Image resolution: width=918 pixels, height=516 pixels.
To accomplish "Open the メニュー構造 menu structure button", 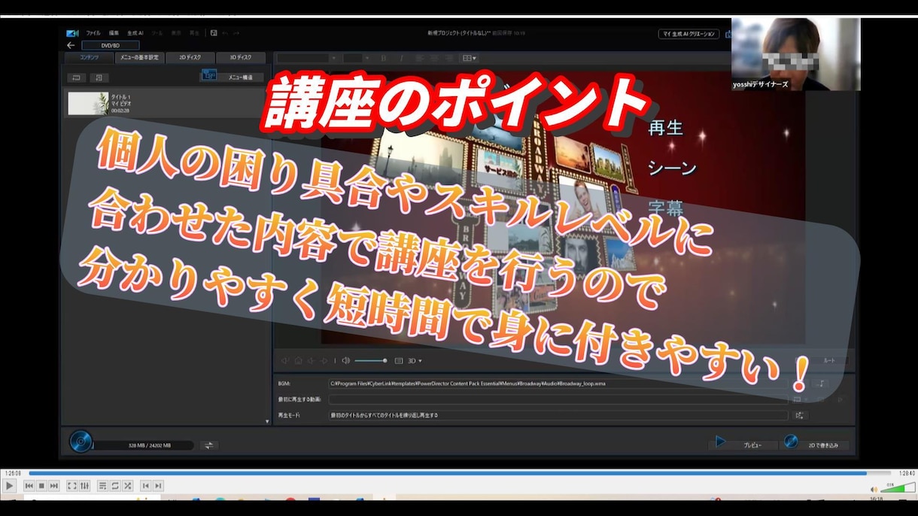I will pos(231,76).
